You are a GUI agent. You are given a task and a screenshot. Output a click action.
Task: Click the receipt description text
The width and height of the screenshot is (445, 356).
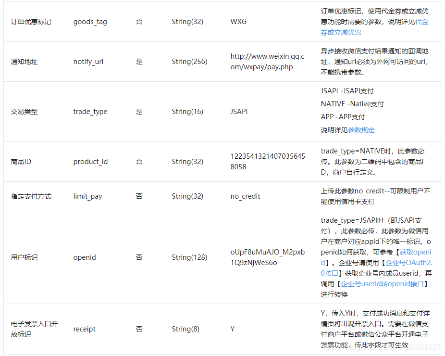375,329
